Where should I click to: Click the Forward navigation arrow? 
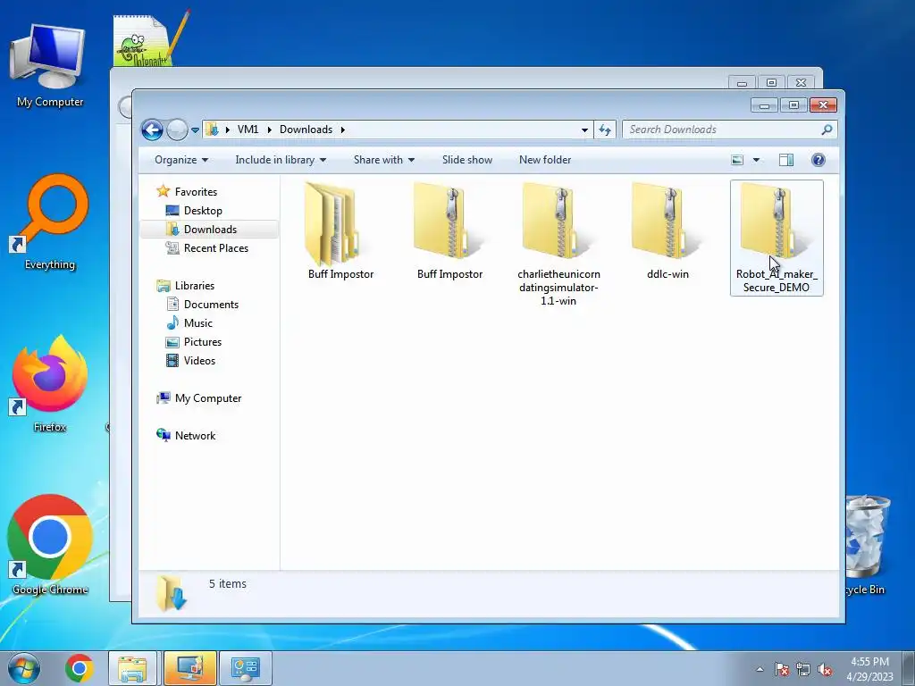177,130
